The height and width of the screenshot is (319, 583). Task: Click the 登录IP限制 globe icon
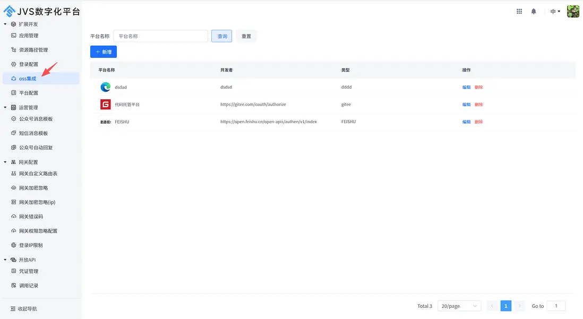(x=14, y=245)
